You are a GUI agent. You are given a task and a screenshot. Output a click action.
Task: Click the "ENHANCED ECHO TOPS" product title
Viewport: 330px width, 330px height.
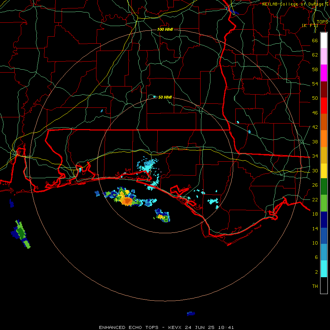(129, 327)
